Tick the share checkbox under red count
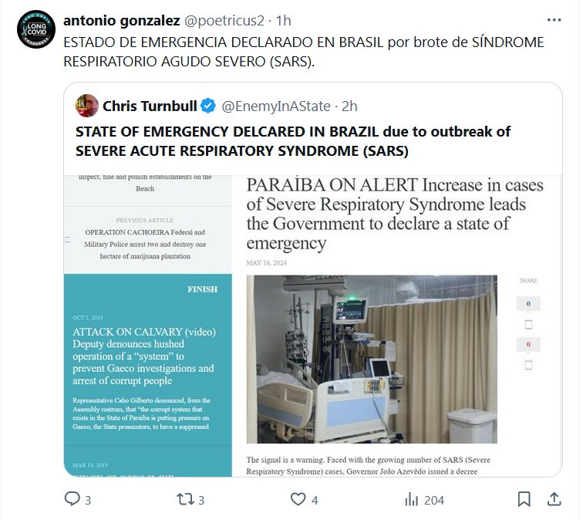583x520 pixels. (x=528, y=365)
